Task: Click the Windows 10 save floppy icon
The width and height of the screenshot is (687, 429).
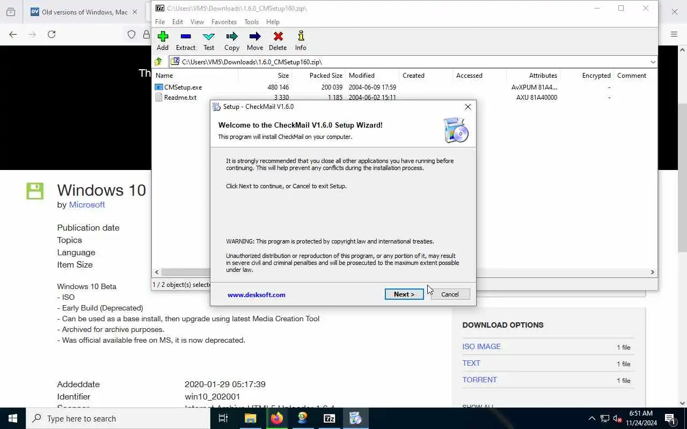Action: coord(35,191)
